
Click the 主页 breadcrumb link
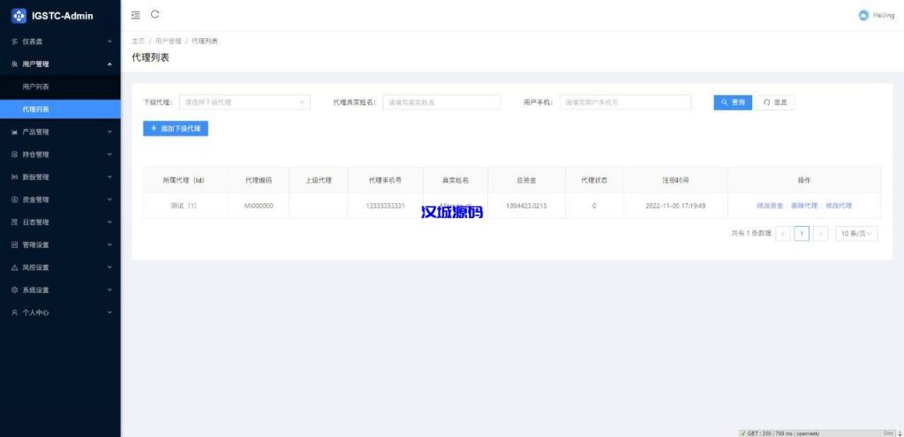139,41
